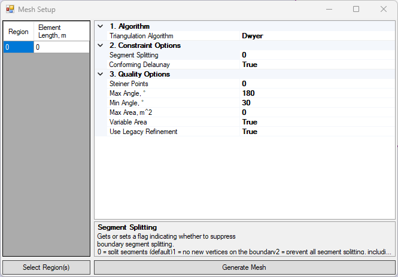Select the Region 0 cell
This screenshot has height=277, width=398.
click(x=19, y=47)
